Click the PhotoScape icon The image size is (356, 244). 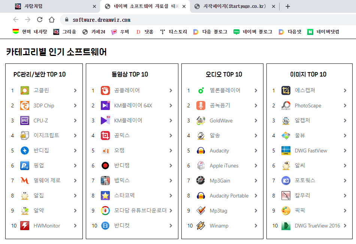(286, 105)
